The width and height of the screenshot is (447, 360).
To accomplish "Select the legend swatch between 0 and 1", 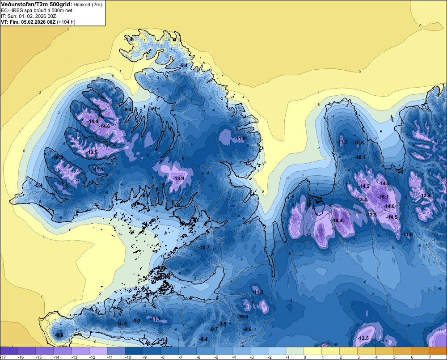I will [313, 351].
